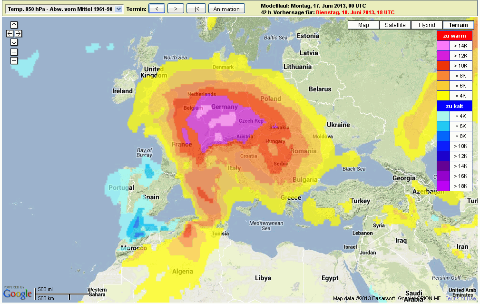The width and height of the screenshot is (480, 304).
Task: Jump to the first forecast time step
Action: pyautogui.click(x=196, y=9)
